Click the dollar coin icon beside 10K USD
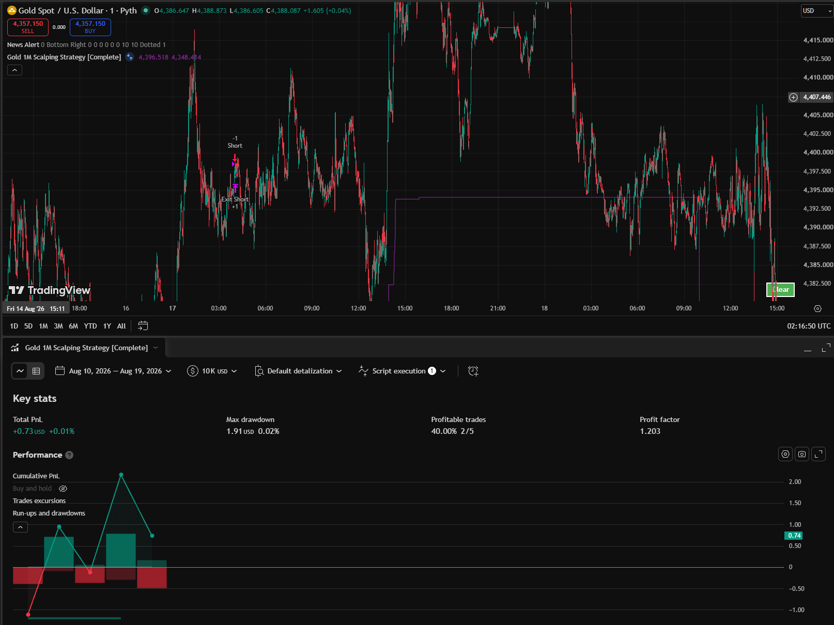This screenshot has width=834, height=625. (193, 371)
